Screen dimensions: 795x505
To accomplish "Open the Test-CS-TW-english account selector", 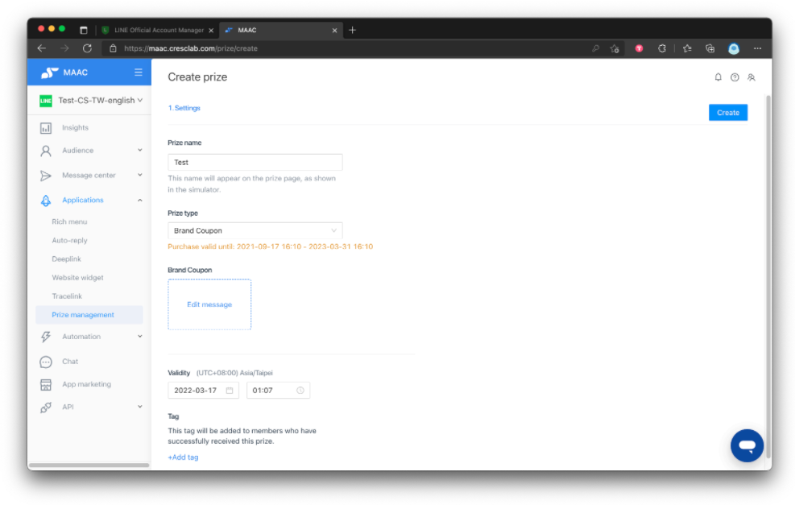I will [x=91, y=101].
